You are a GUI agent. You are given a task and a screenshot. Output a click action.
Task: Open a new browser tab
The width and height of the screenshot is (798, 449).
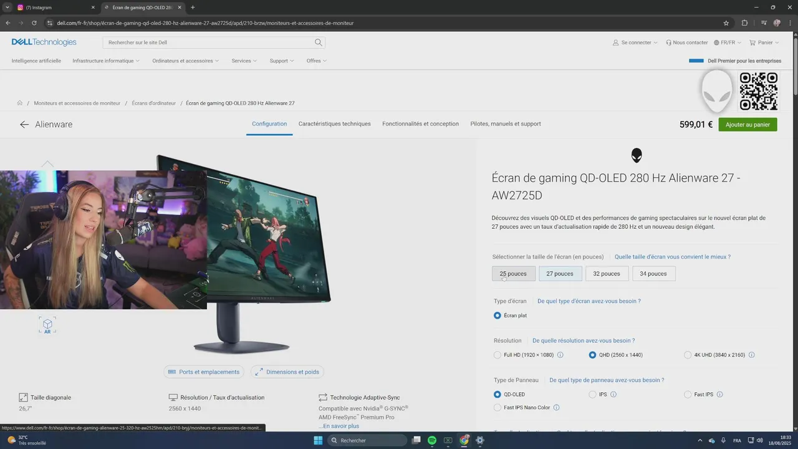tap(193, 7)
